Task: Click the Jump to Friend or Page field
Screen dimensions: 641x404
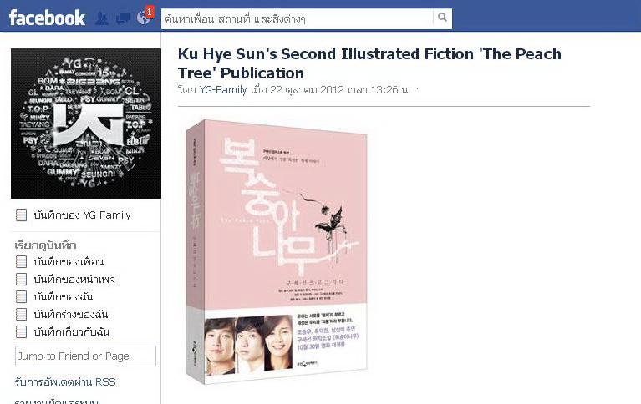Action: pyautogui.click(x=85, y=356)
